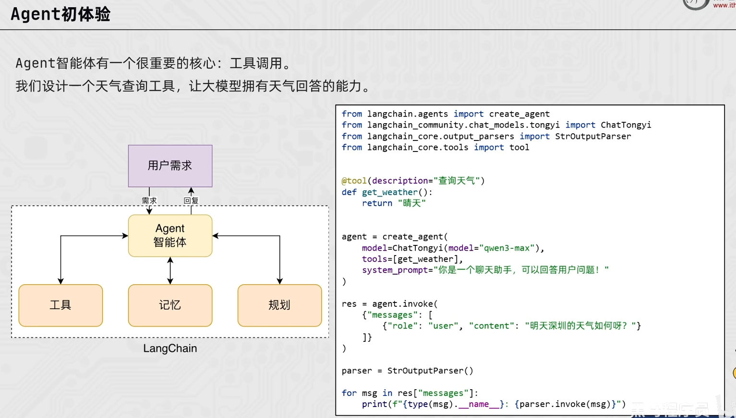The image size is (736, 418).
Task: Click the return "晴天" line
Action: coord(394,203)
